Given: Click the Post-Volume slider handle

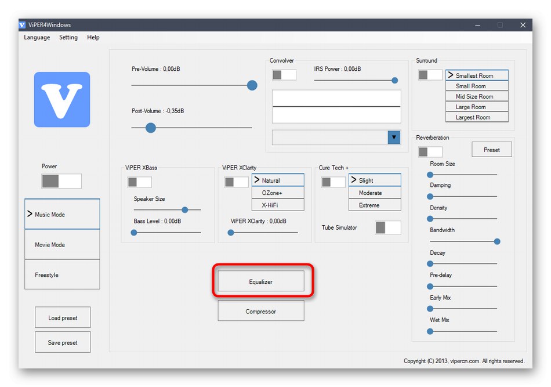Looking at the screenshot, I should tap(151, 128).
